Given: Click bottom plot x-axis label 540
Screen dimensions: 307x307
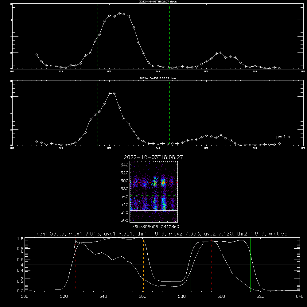Looking at the screenshot, I should (103, 297).
